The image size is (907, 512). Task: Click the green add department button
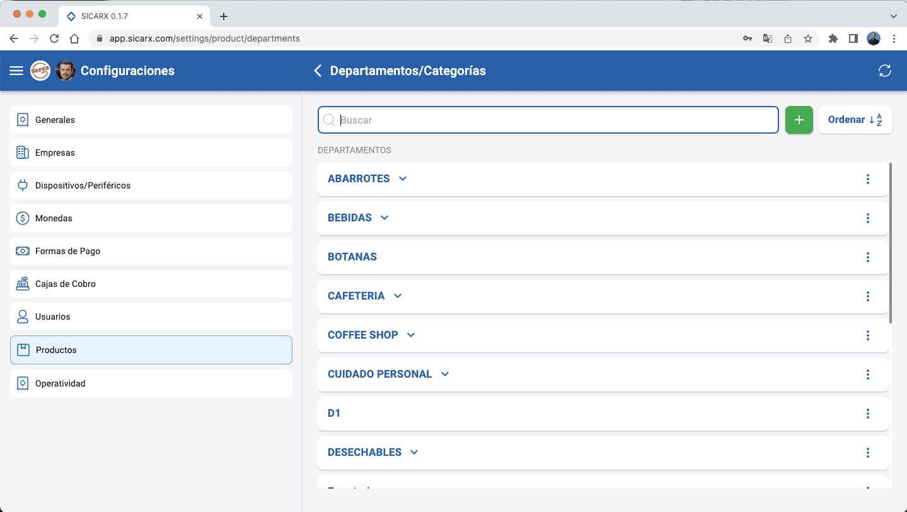click(x=799, y=120)
